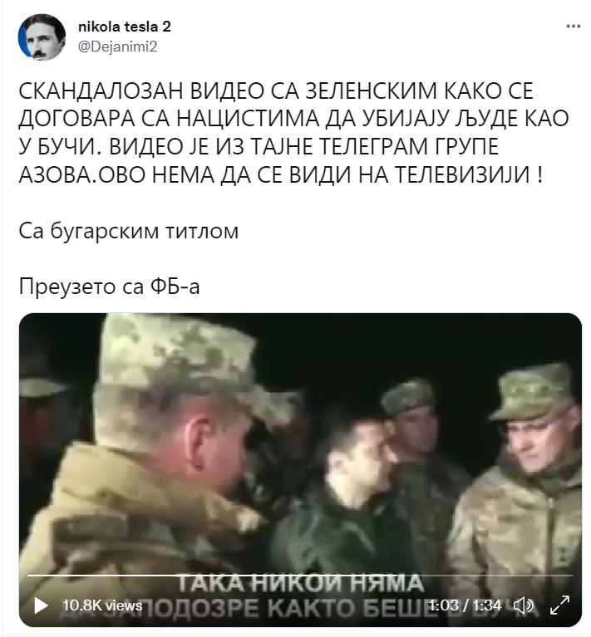
Task: Click the 10.8K views counter
Action: [x=102, y=605]
